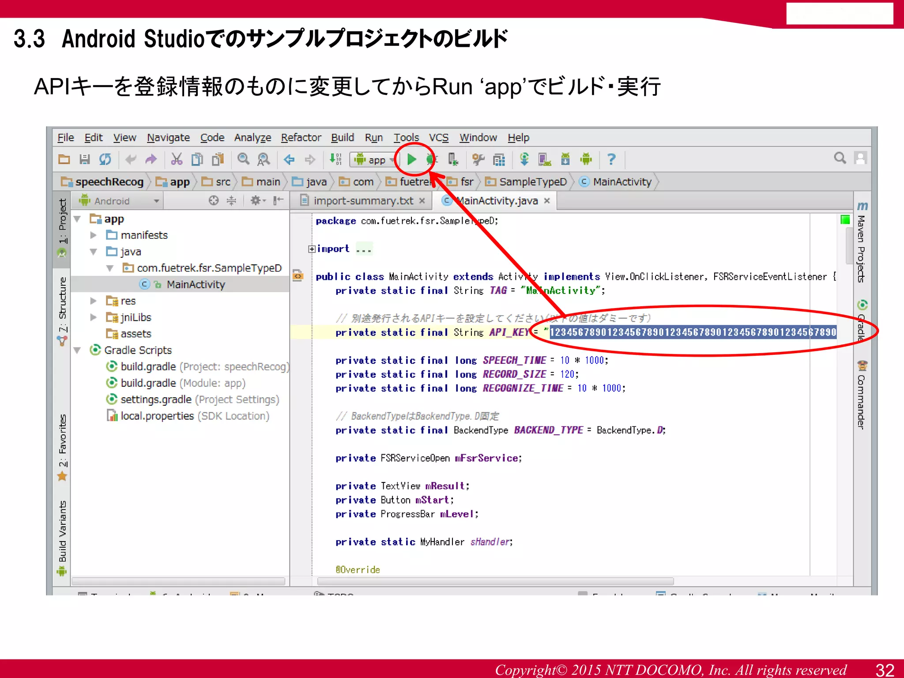The image size is (904, 678).
Task: Click Collapse All icon in Project panel
Action: pos(231,201)
